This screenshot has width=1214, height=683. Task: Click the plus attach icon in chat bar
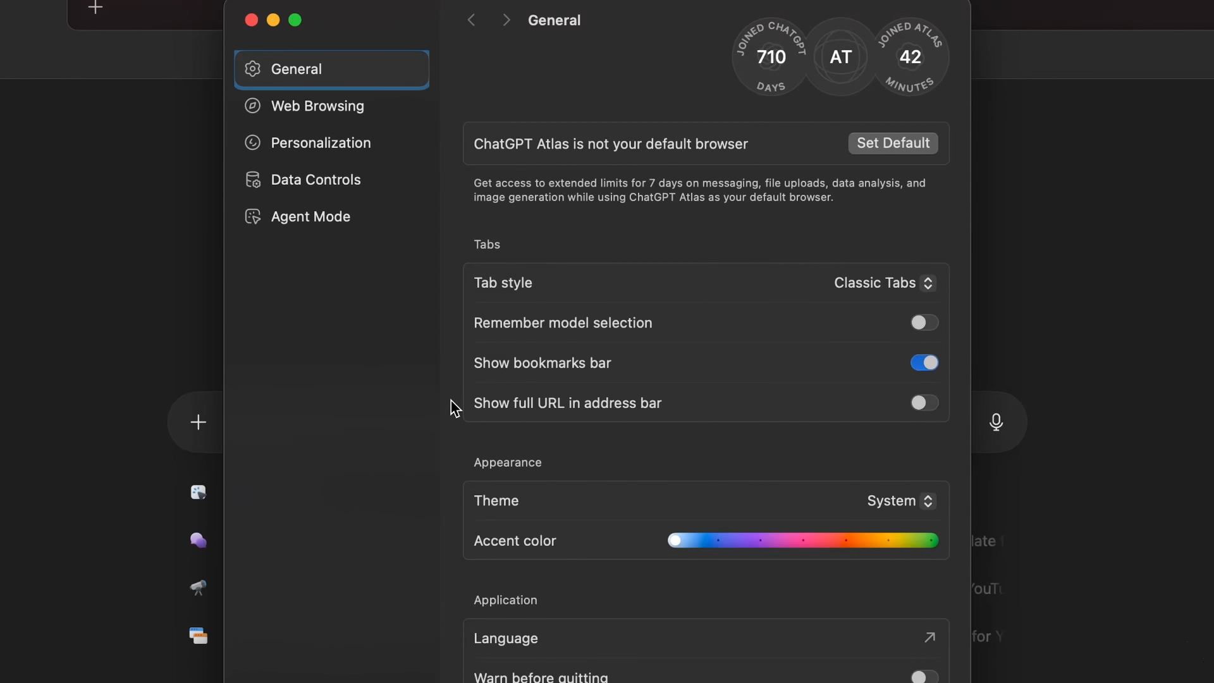(198, 422)
